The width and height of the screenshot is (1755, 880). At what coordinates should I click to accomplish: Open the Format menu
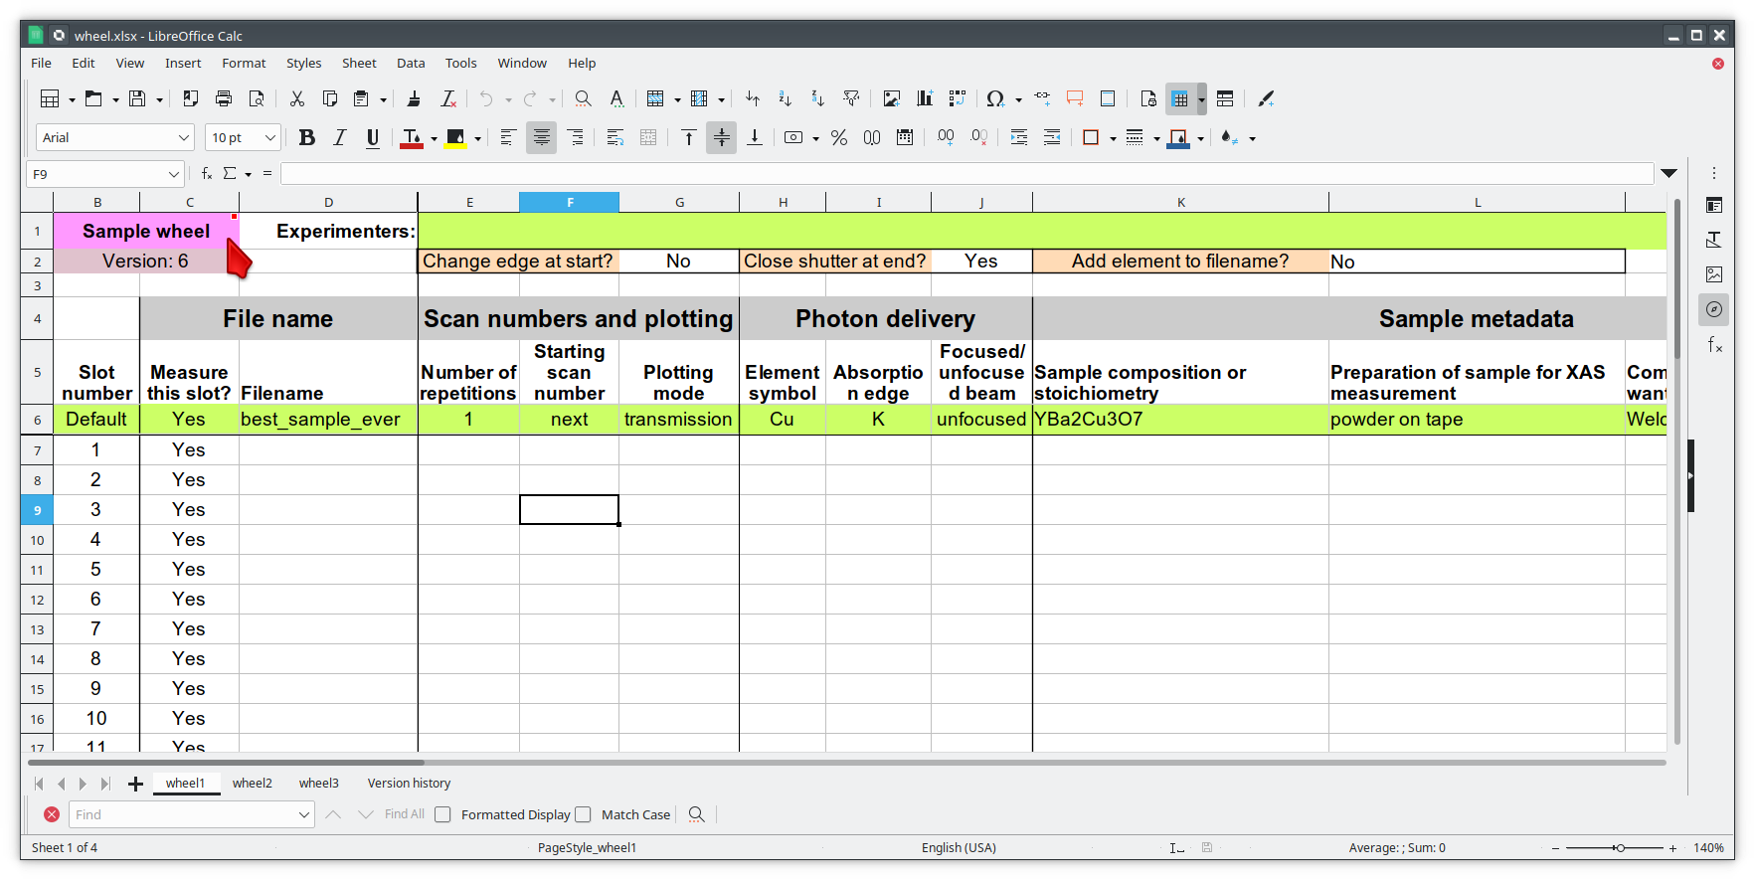point(244,63)
